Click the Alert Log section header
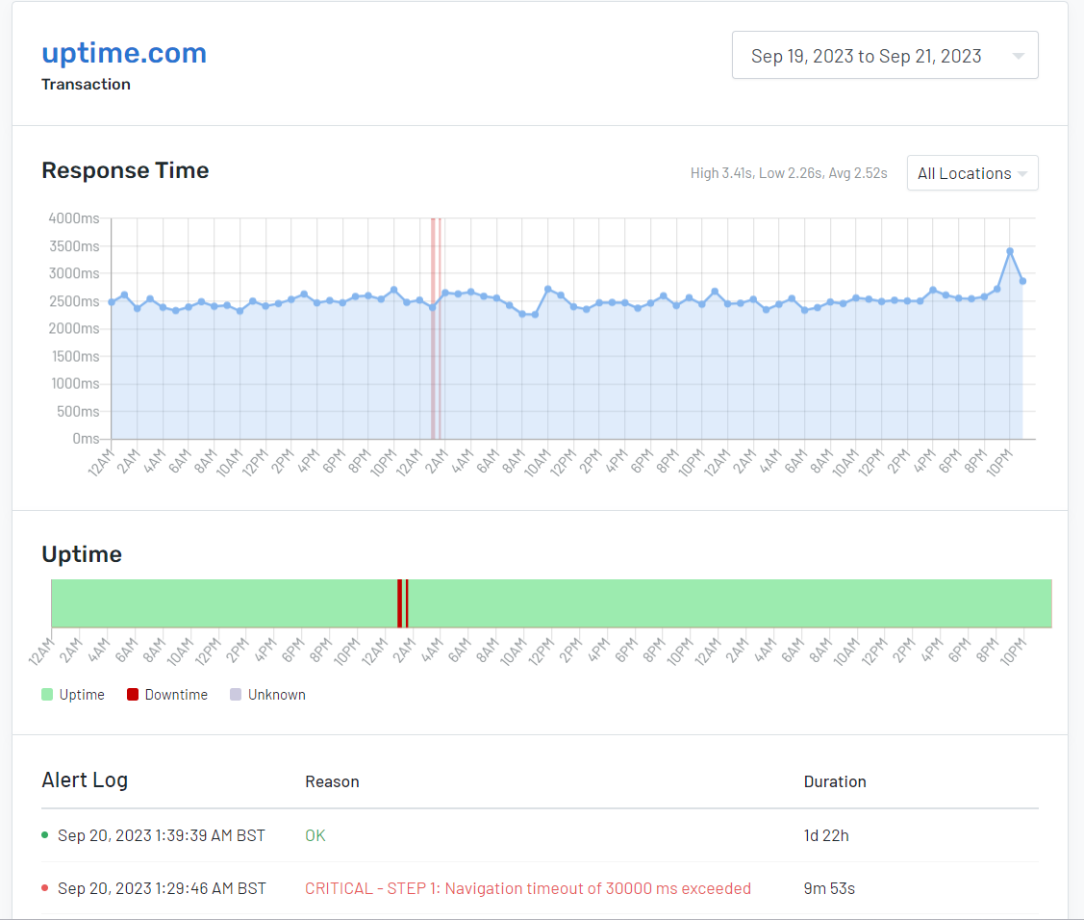 (x=85, y=780)
